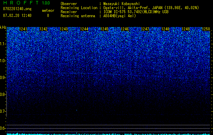Click the Receiver ICOM IC-575 line
Viewport: 213px width, 135px height.
point(114,12)
